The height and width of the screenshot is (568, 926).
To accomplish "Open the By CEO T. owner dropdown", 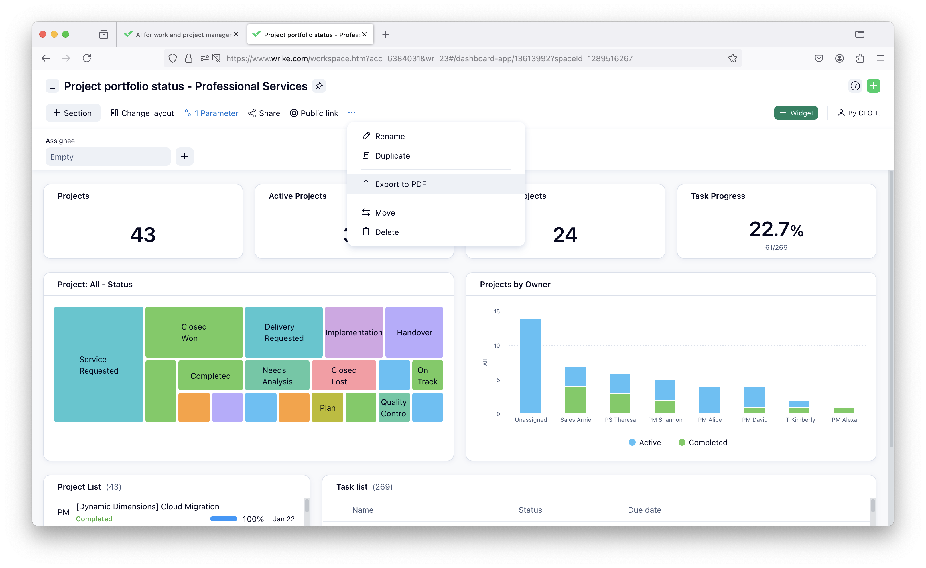I will point(859,113).
